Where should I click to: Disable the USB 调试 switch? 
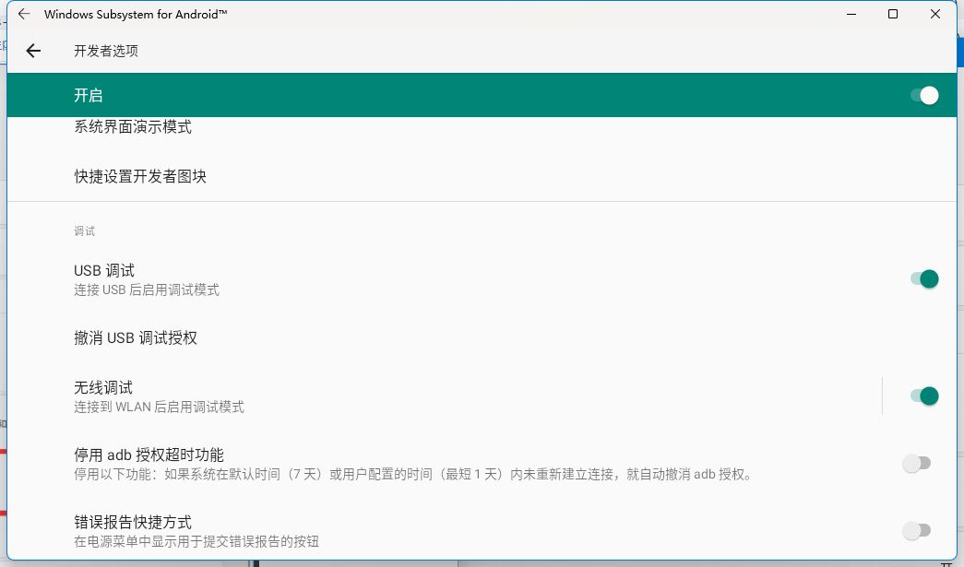pyautogui.click(x=924, y=279)
